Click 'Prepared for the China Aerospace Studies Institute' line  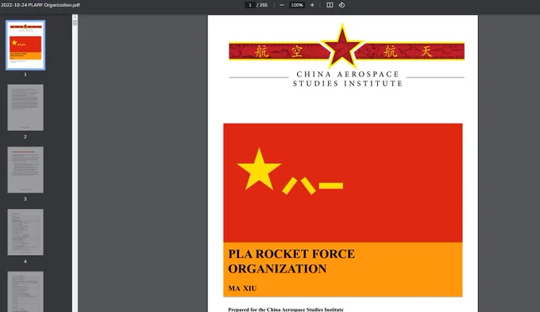286,310
